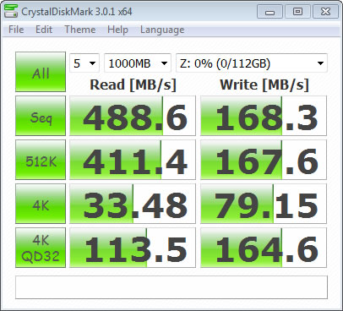Start the 512K benchmark test
The width and height of the screenshot is (343, 311).
coord(41,160)
